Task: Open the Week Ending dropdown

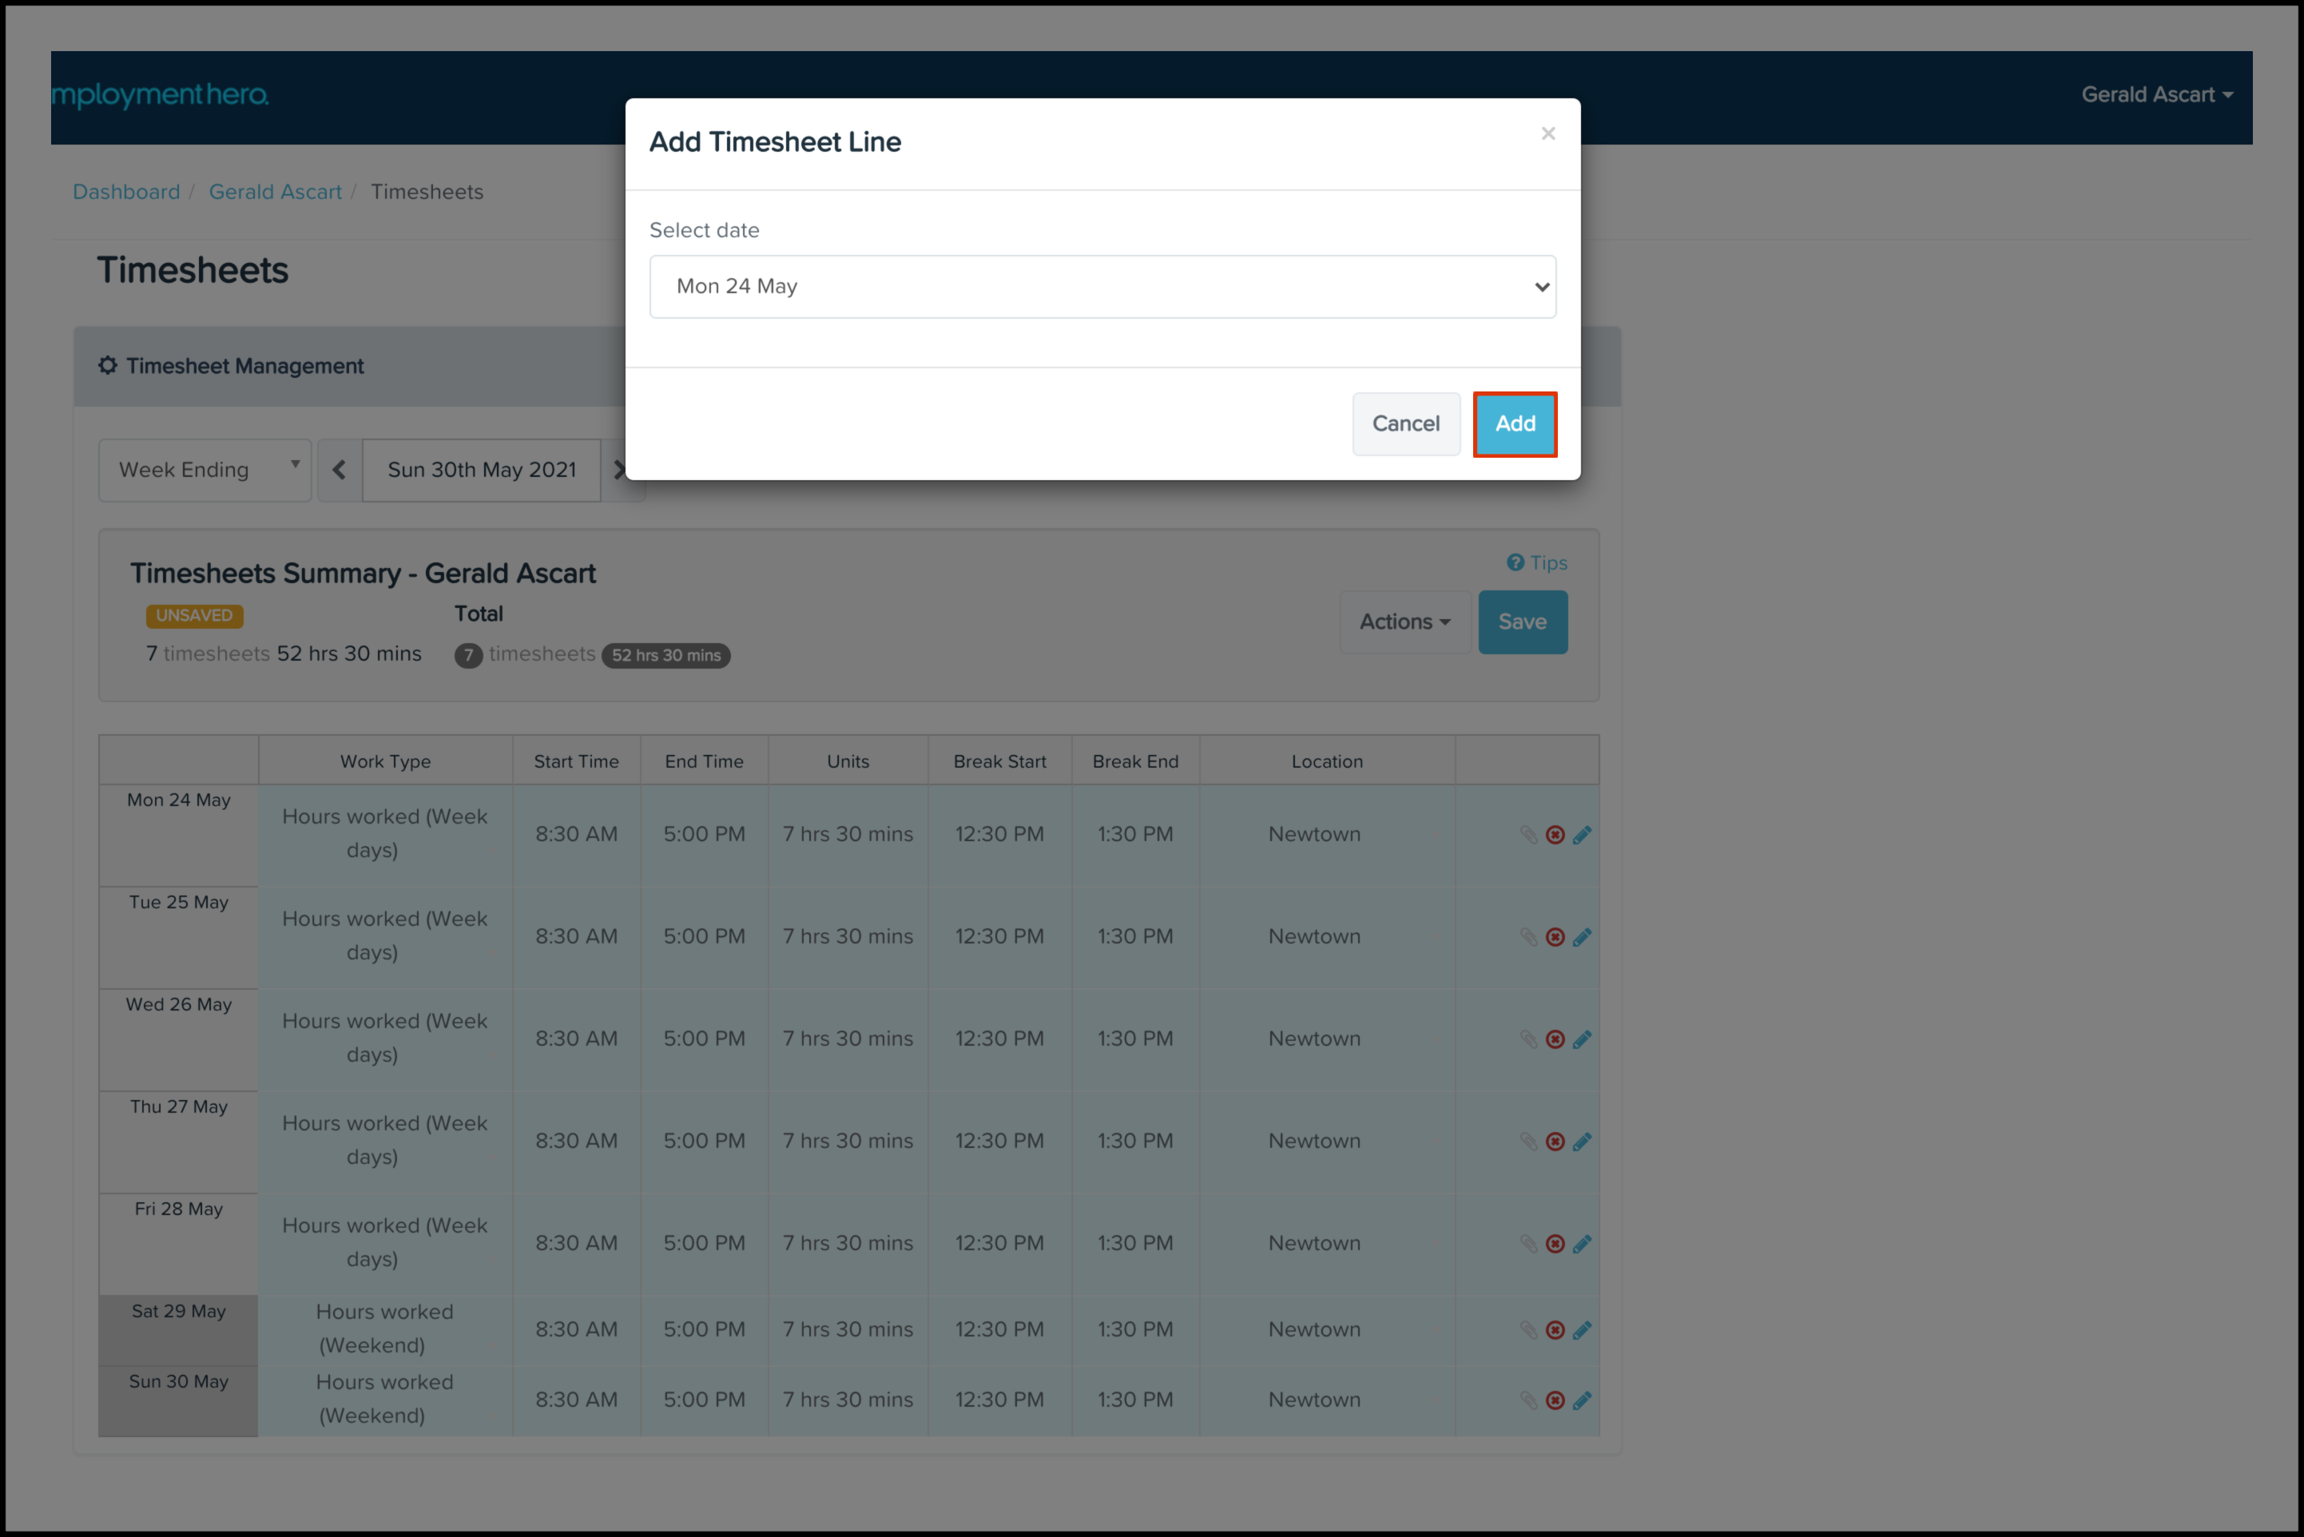Action: pos(205,470)
